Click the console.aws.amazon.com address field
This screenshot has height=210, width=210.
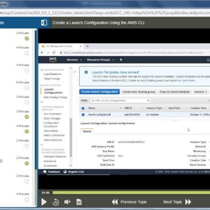coord(133,53)
